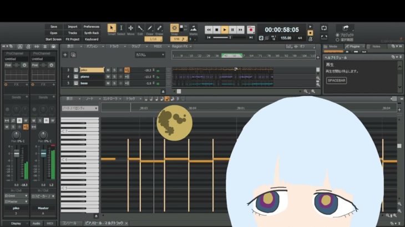Open the カスタム track control dropdown

[150, 55]
